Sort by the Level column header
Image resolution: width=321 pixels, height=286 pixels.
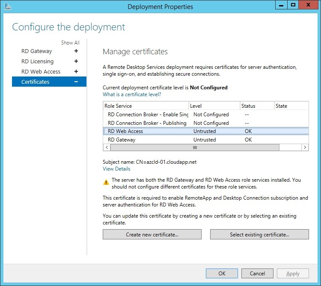(214, 106)
